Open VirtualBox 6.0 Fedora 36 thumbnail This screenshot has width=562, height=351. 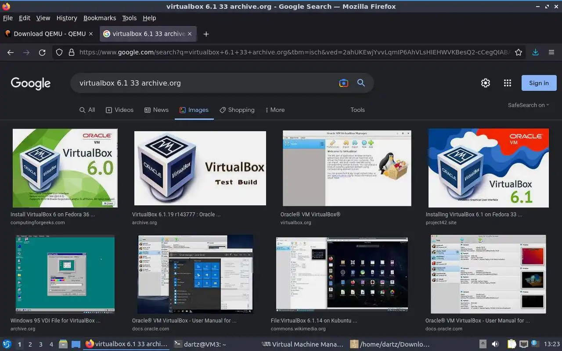point(65,168)
